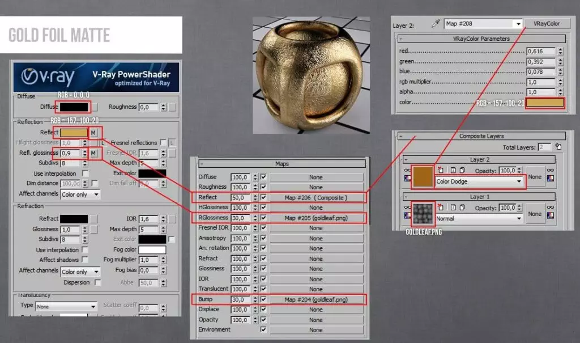Click the copy layer icon in Layer 2
The height and width of the screenshot is (343, 580).
tap(462, 170)
